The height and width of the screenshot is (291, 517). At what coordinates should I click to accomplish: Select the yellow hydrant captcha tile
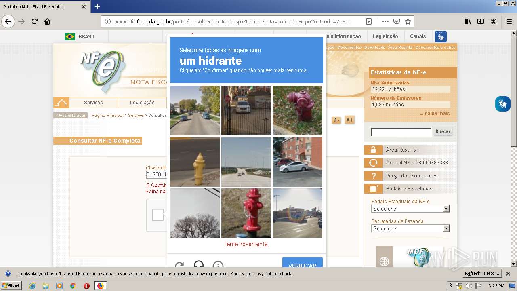(x=195, y=162)
